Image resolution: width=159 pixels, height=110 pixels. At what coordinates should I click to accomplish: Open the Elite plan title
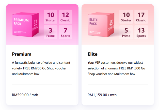click(x=92, y=54)
